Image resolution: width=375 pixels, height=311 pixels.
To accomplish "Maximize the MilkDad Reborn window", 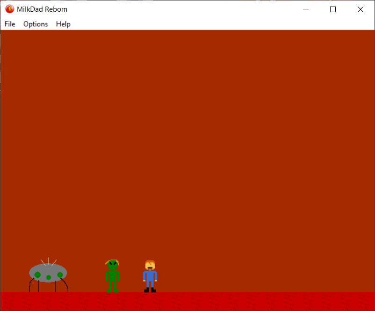I will coord(333,9).
